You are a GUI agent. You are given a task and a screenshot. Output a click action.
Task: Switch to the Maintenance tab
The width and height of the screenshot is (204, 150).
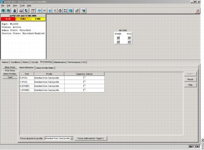pos(60,62)
